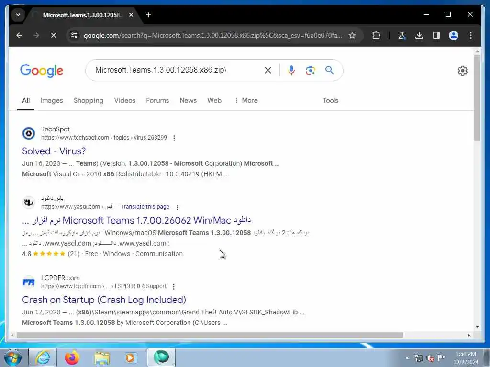Image resolution: width=490 pixels, height=367 pixels.
Task: Go back to the previous page
Action: tap(19, 35)
